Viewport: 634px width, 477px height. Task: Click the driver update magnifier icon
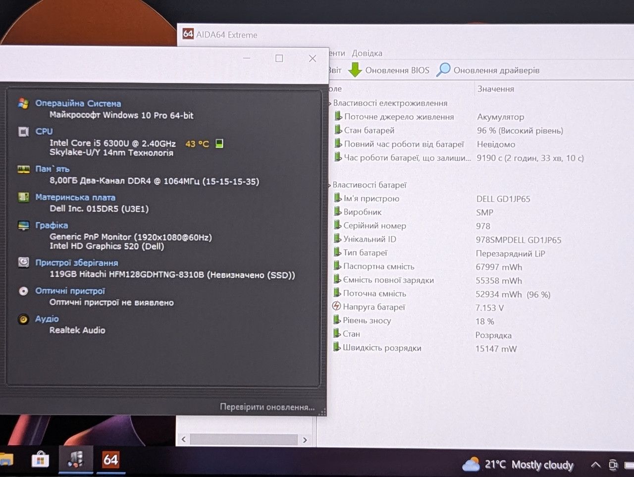pos(443,70)
